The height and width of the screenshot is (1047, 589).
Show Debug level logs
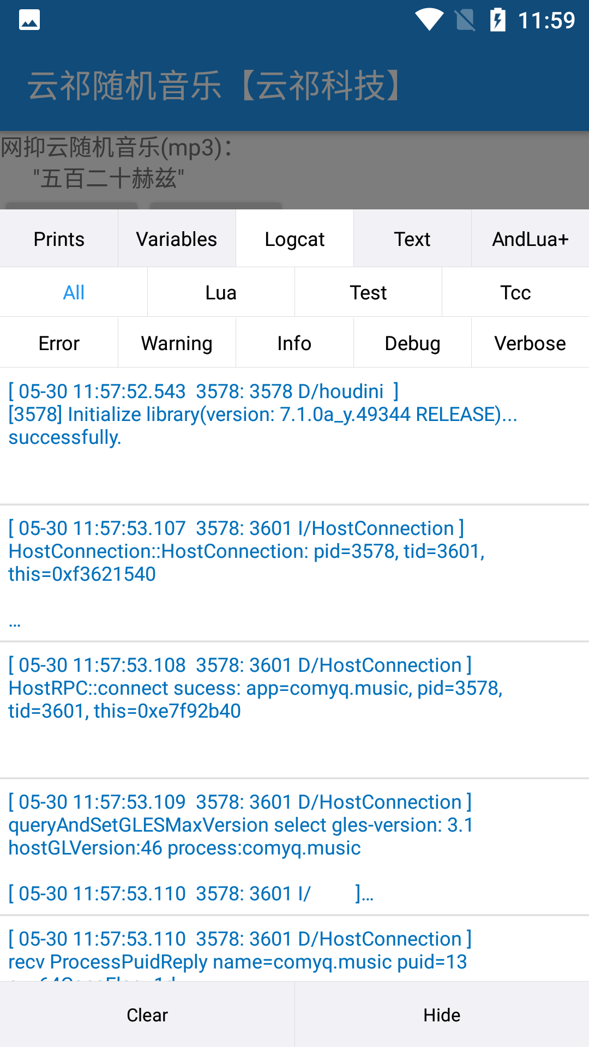coord(412,343)
